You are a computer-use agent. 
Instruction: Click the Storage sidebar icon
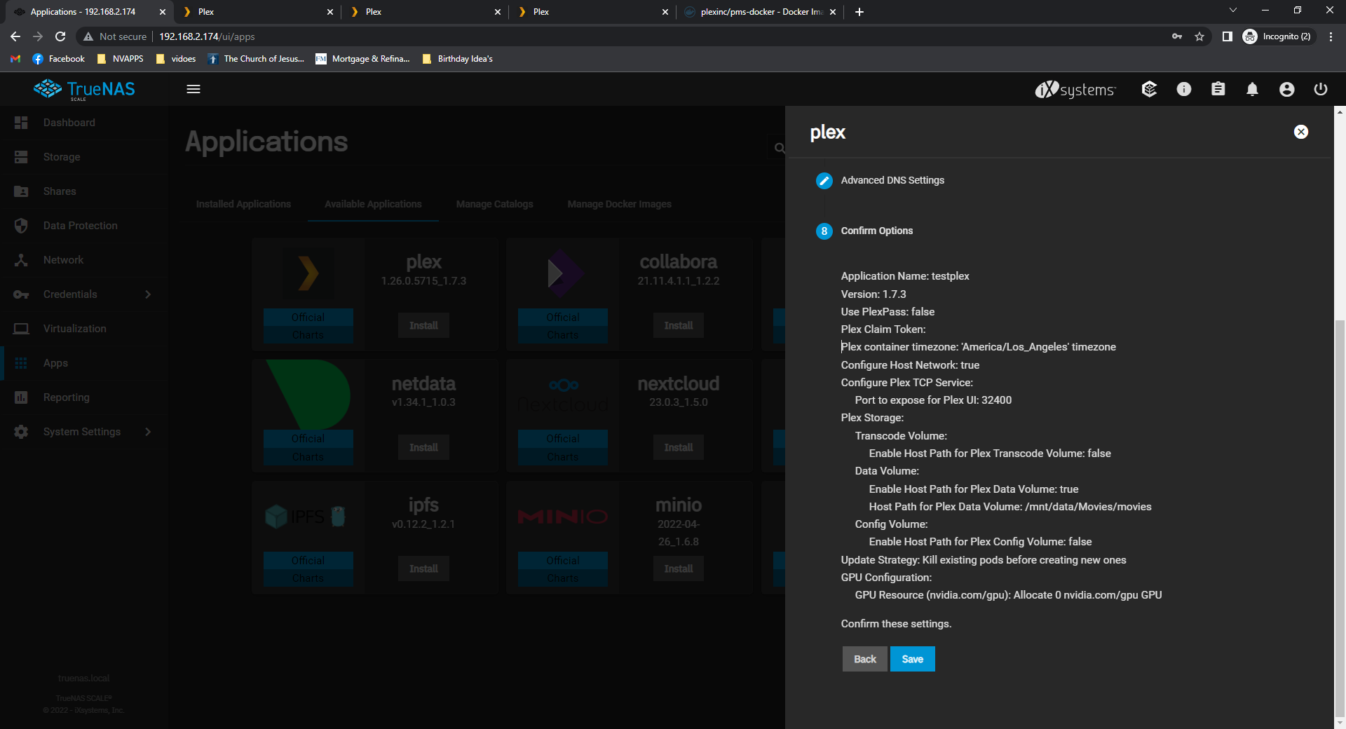click(21, 157)
